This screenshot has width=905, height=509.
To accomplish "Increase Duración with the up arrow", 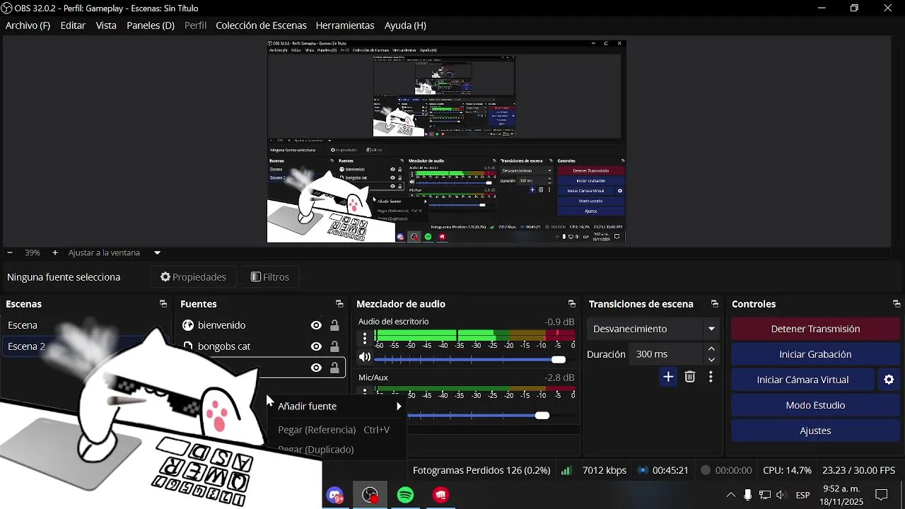I will click(x=711, y=349).
